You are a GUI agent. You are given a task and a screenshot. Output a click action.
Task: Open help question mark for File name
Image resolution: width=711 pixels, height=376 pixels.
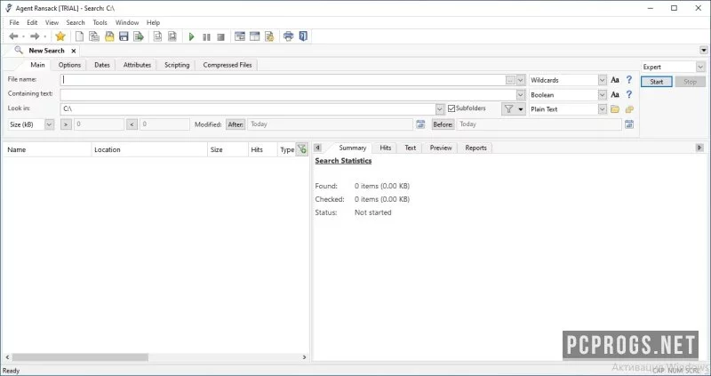pyautogui.click(x=629, y=80)
